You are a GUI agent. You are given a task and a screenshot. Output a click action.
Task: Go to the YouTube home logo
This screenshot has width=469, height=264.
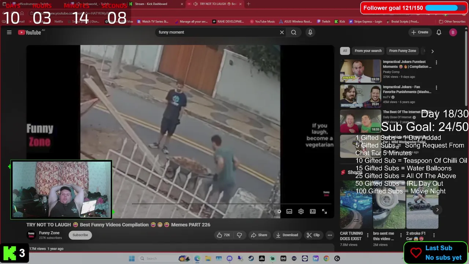pos(30,32)
